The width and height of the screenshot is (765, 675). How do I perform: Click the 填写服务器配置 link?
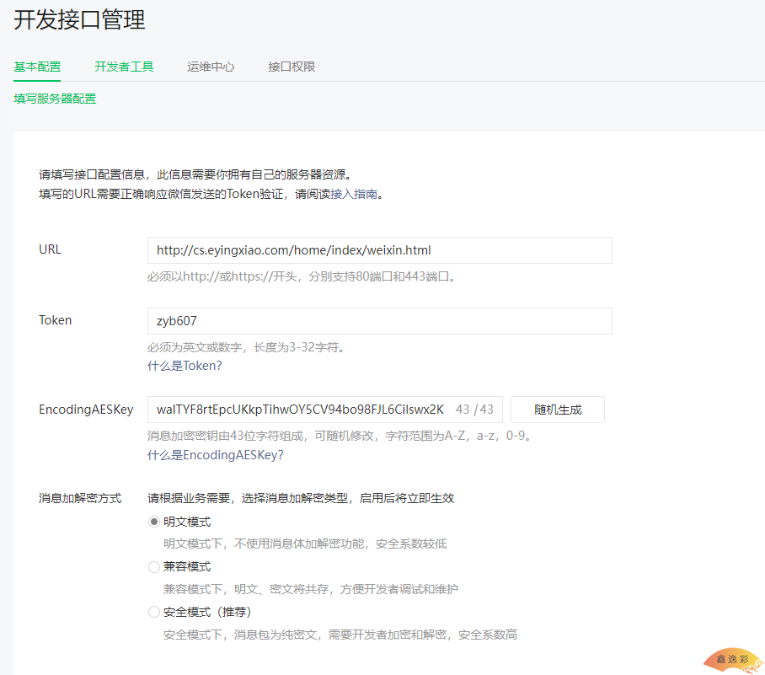55,99
